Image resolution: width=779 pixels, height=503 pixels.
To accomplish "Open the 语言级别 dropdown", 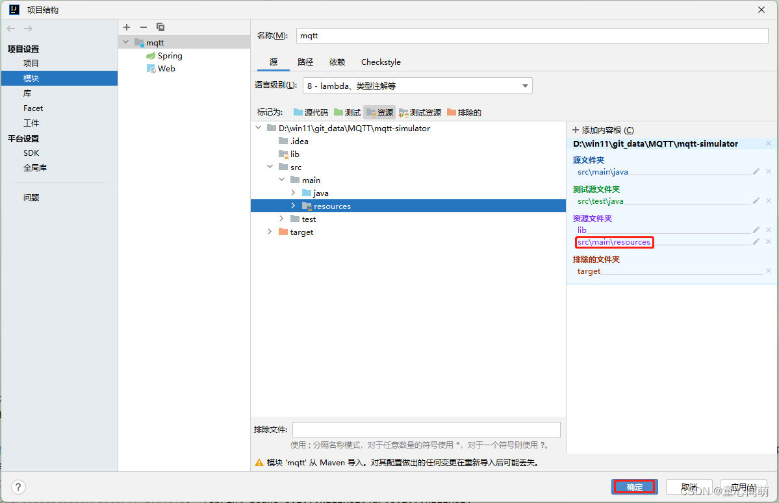I will click(524, 85).
